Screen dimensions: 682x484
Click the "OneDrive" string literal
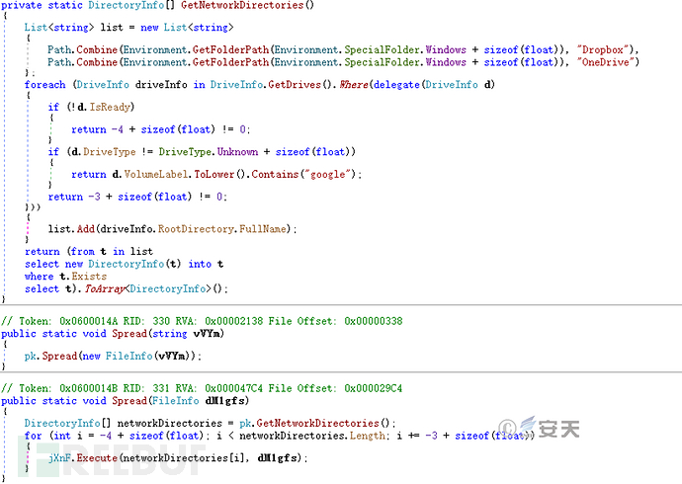(x=606, y=62)
